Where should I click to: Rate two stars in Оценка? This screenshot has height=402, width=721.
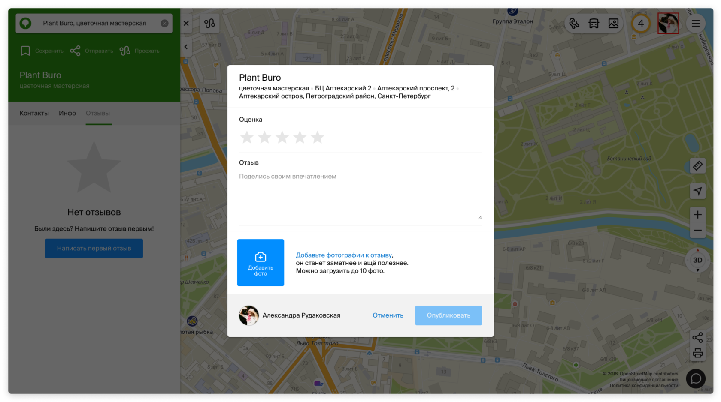tap(264, 138)
